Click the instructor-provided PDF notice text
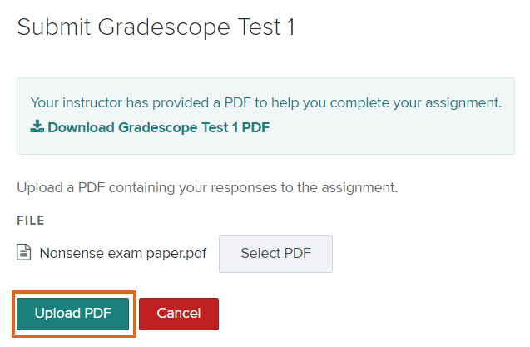Viewport: 530px width, 347px height. (265, 102)
